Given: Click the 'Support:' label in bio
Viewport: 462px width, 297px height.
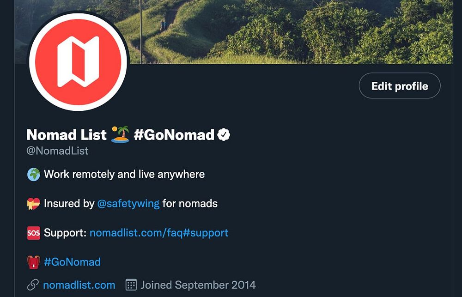Looking at the screenshot, I should click(x=65, y=233).
